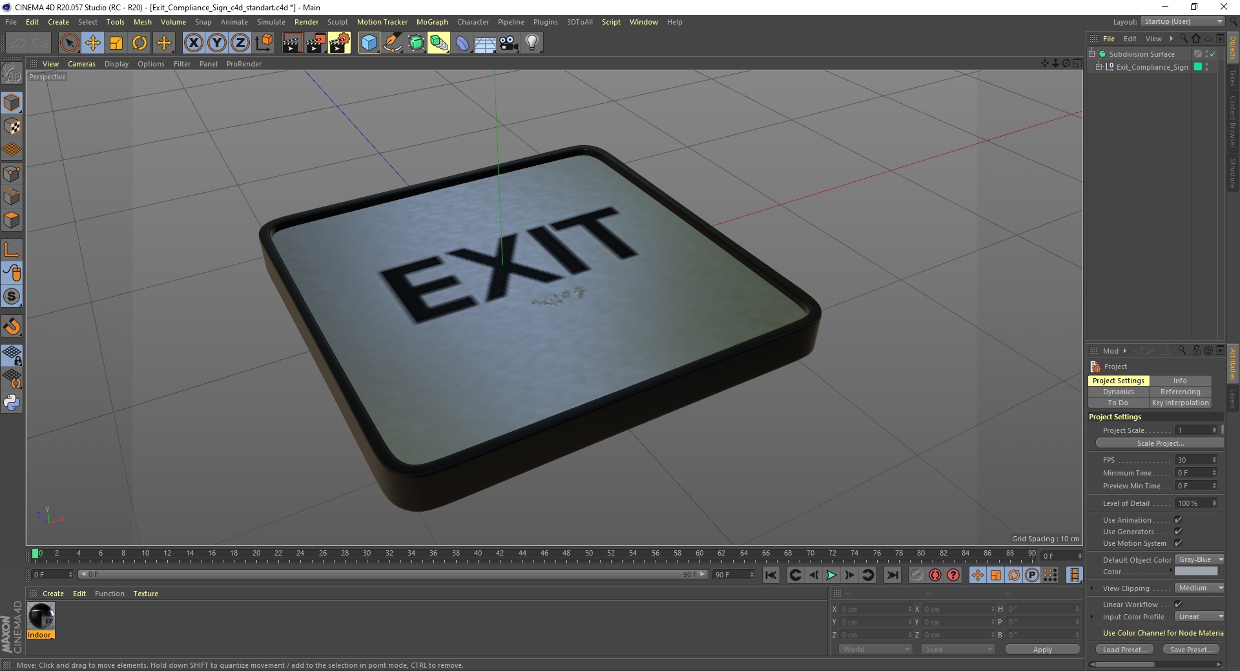Click the coordinate system icon

[263, 43]
